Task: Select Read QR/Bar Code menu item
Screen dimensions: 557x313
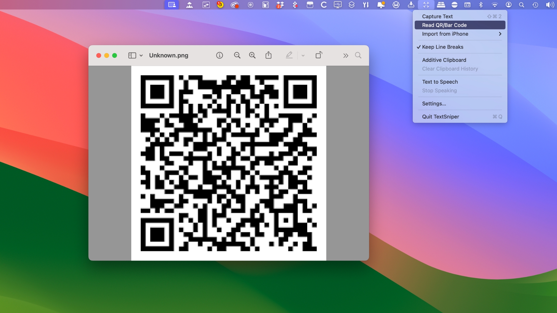Action: 460,25
